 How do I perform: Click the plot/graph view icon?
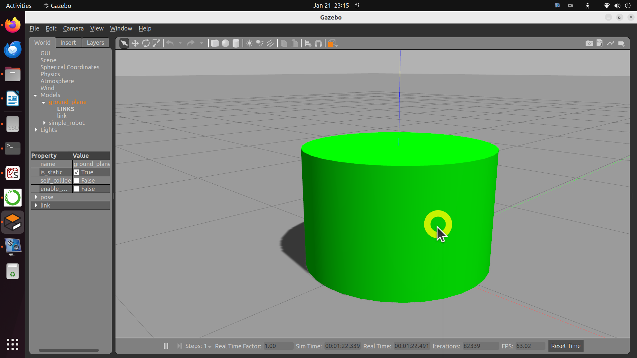pyautogui.click(x=611, y=43)
